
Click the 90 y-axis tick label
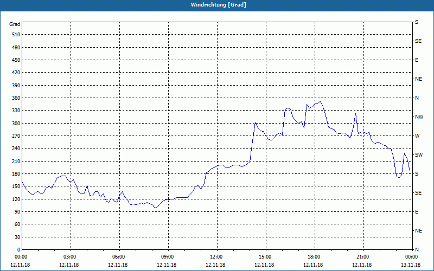17,211
